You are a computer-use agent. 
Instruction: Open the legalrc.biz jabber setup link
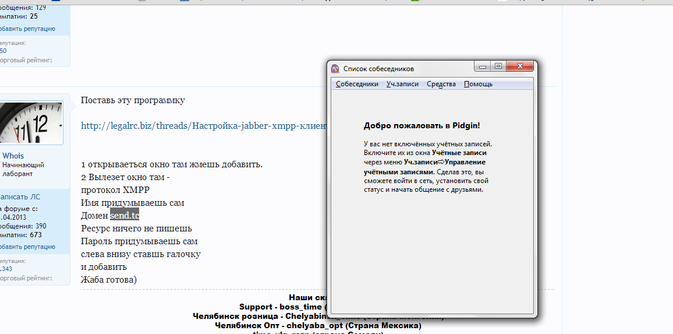pos(204,126)
